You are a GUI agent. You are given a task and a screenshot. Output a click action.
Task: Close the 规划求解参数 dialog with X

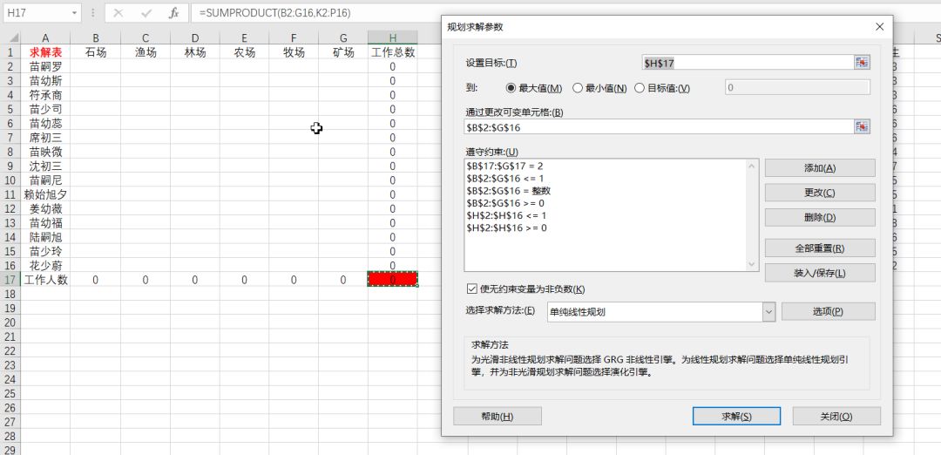pos(879,27)
